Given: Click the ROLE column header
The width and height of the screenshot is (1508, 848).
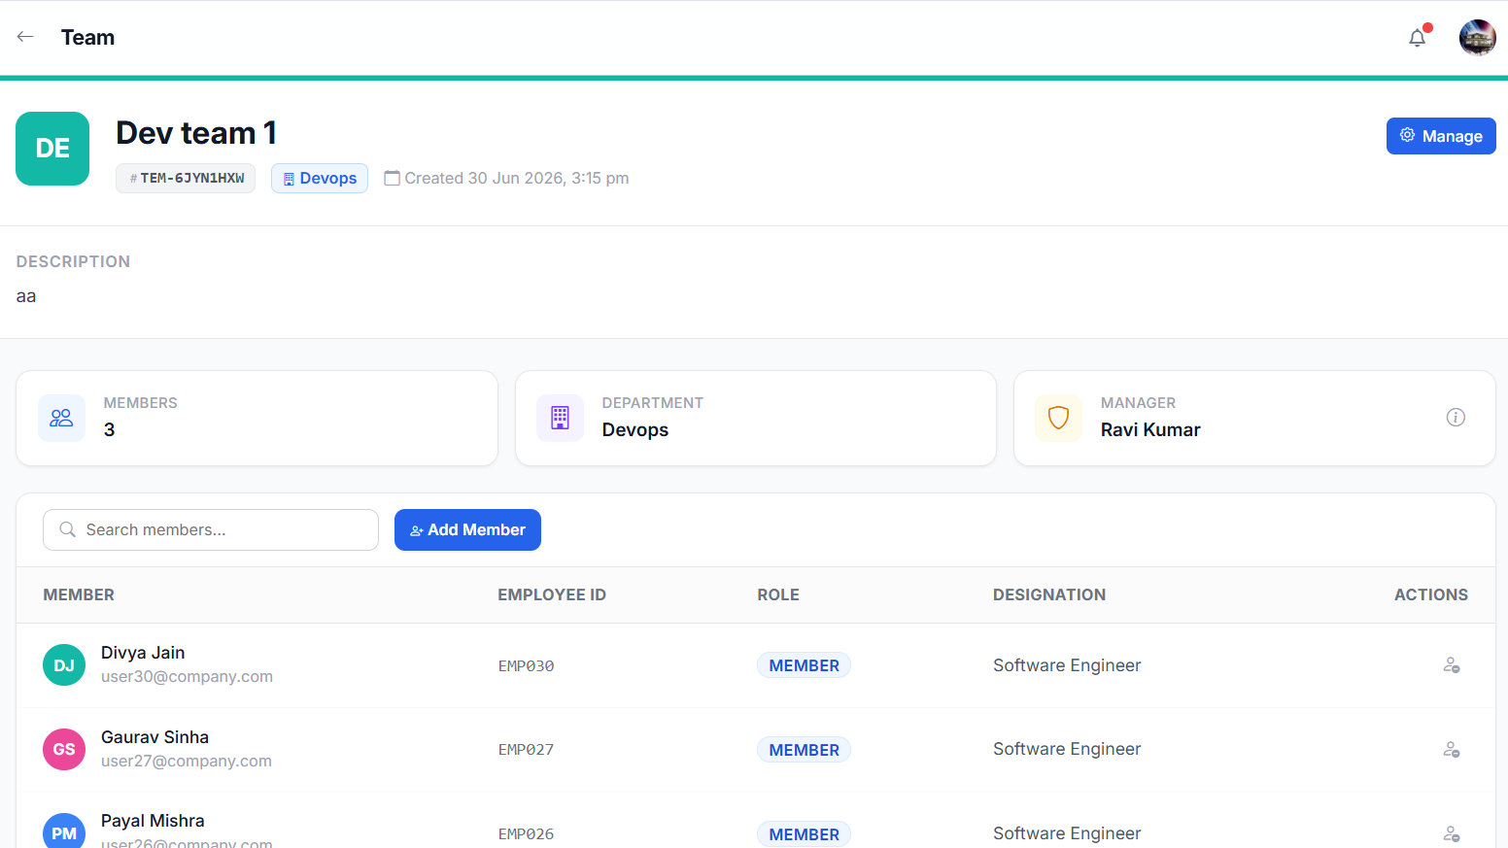Looking at the screenshot, I should coord(778,594).
